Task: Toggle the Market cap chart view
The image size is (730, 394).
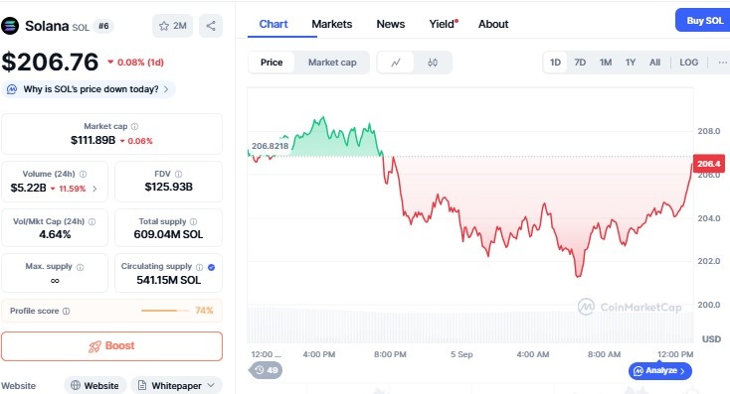Action: (332, 63)
